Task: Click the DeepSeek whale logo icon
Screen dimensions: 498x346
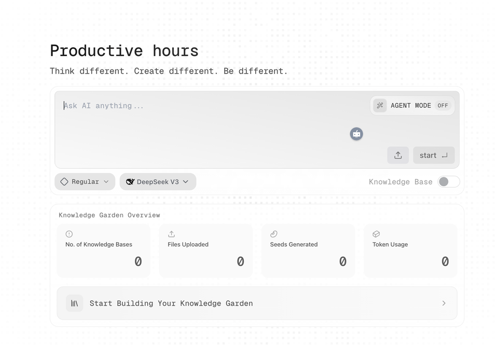Action: pyautogui.click(x=130, y=182)
